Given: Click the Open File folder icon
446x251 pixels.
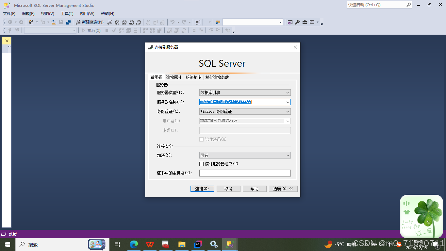Looking at the screenshot, I should [x=54, y=22].
